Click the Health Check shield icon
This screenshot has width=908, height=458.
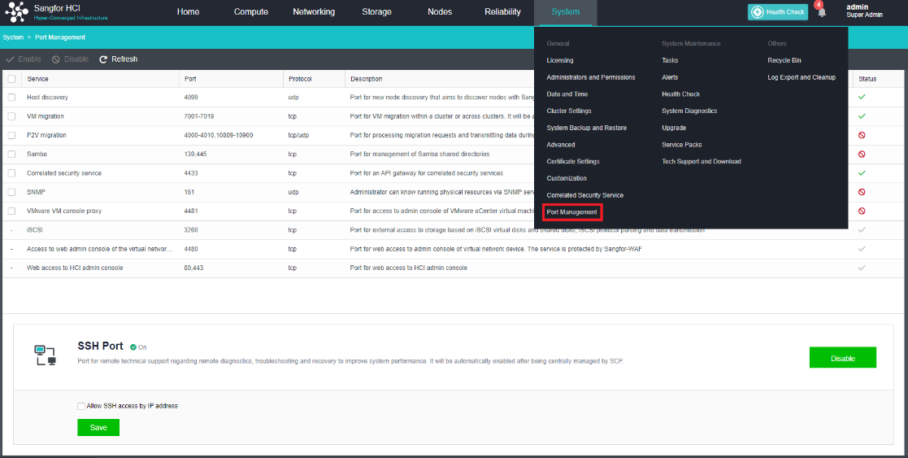tap(757, 12)
